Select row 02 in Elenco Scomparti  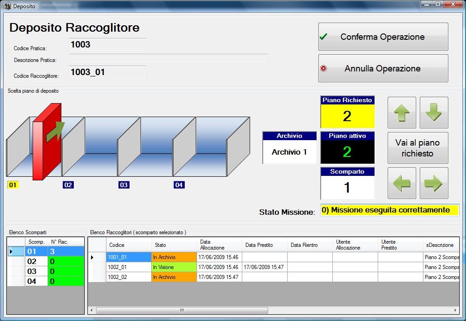click(x=45, y=261)
